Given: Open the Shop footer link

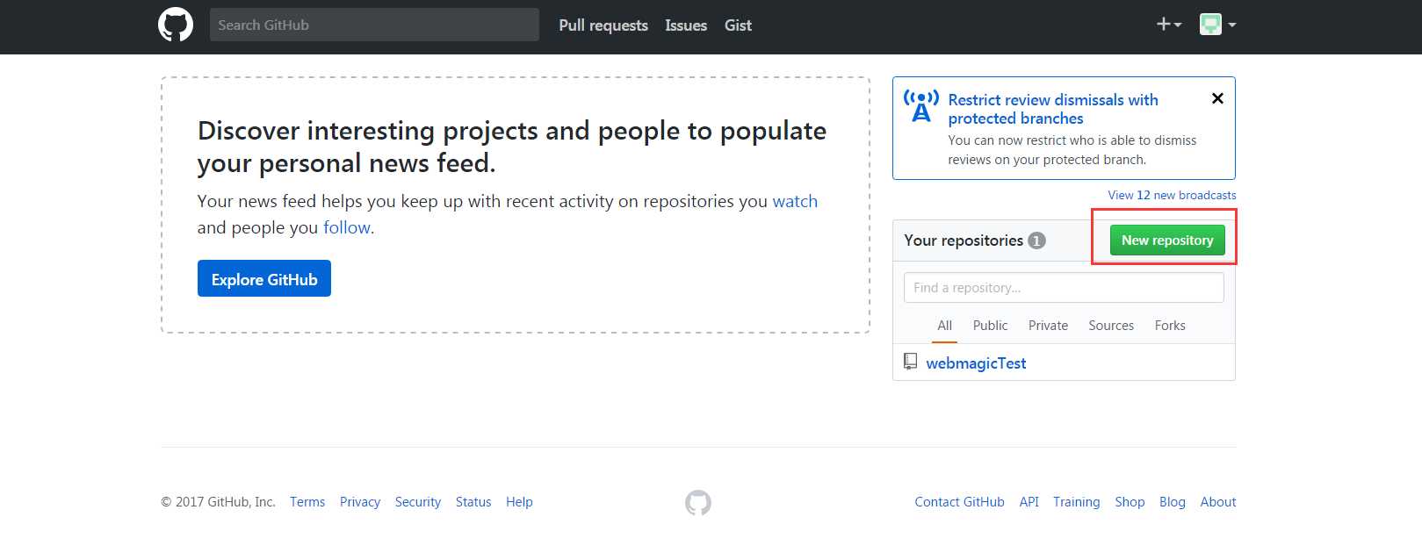Looking at the screenshot, I should pyautogui.click(x=1130, y=502).
